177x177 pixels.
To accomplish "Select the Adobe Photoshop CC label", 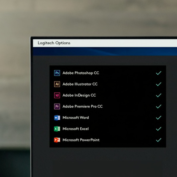I will pyautogui.click(x=81, y=73).
